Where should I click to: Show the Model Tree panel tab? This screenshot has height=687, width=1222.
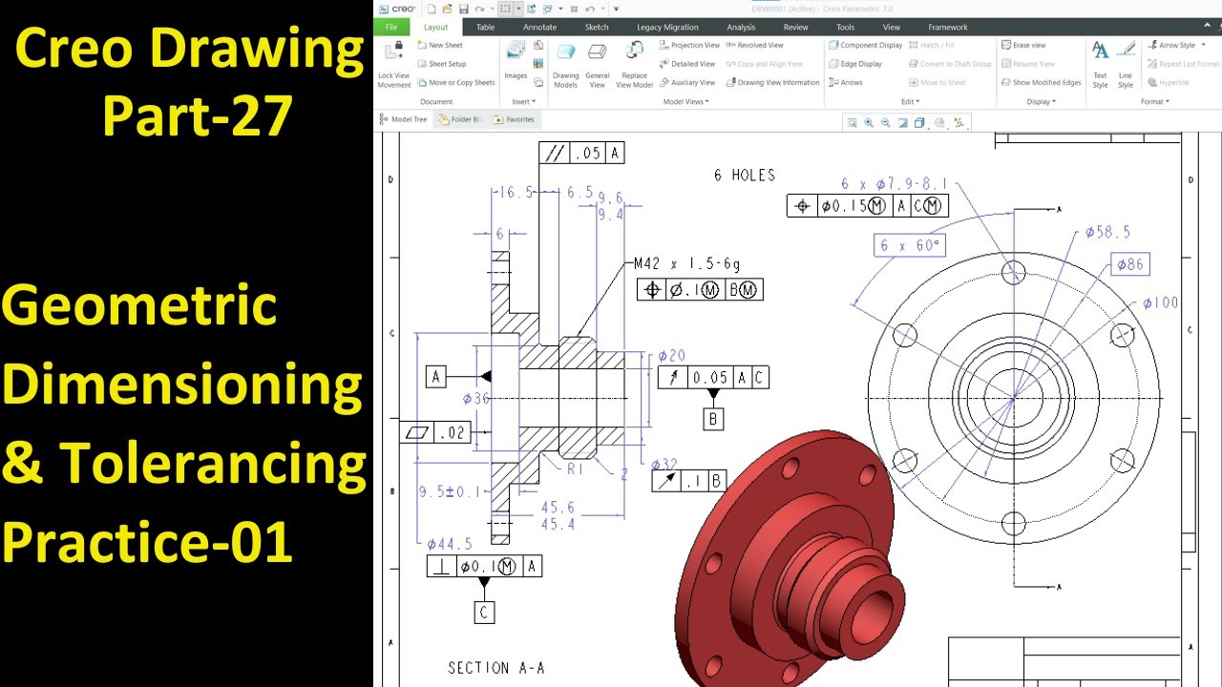click(404, 119)
